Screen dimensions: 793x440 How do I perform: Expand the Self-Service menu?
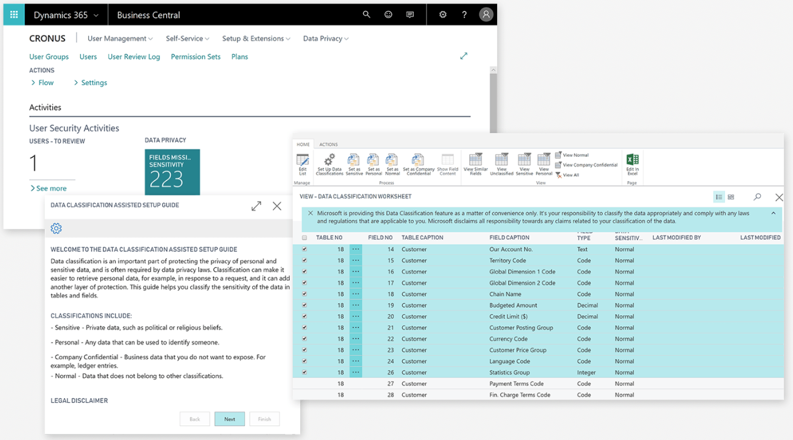click(187, 38)
